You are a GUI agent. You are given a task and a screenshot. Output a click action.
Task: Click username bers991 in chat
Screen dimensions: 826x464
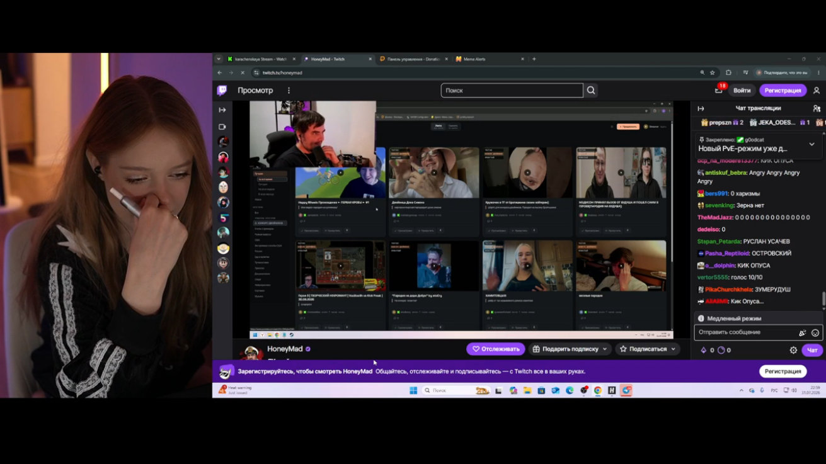coord(716,194)
